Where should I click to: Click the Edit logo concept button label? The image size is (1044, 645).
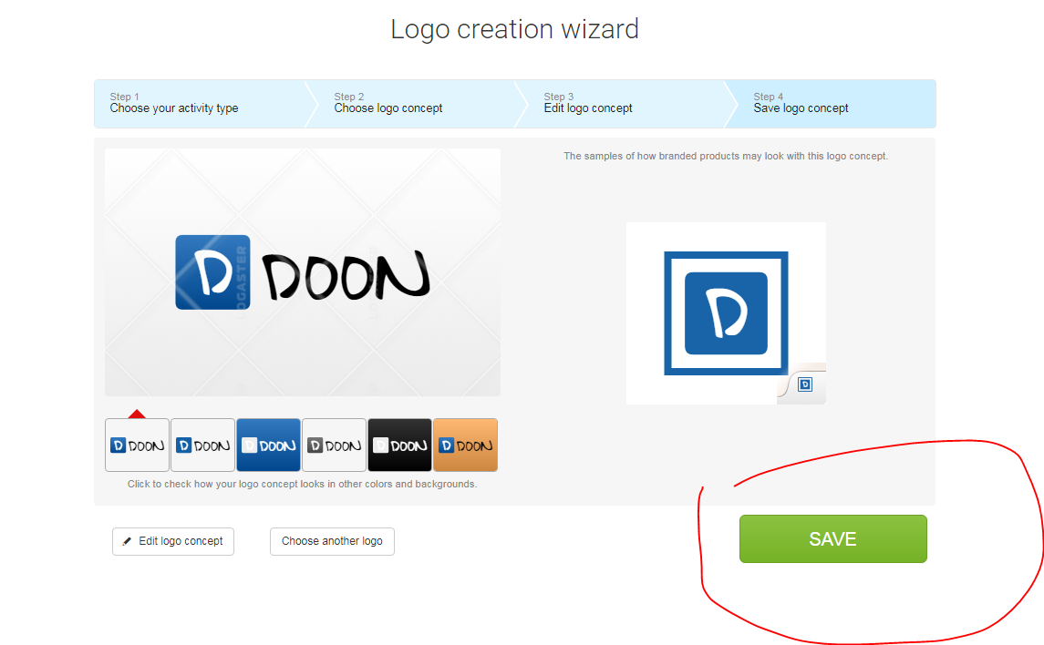181,541
